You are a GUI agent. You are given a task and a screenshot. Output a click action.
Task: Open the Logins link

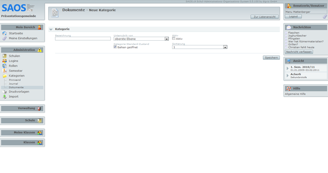13,61
